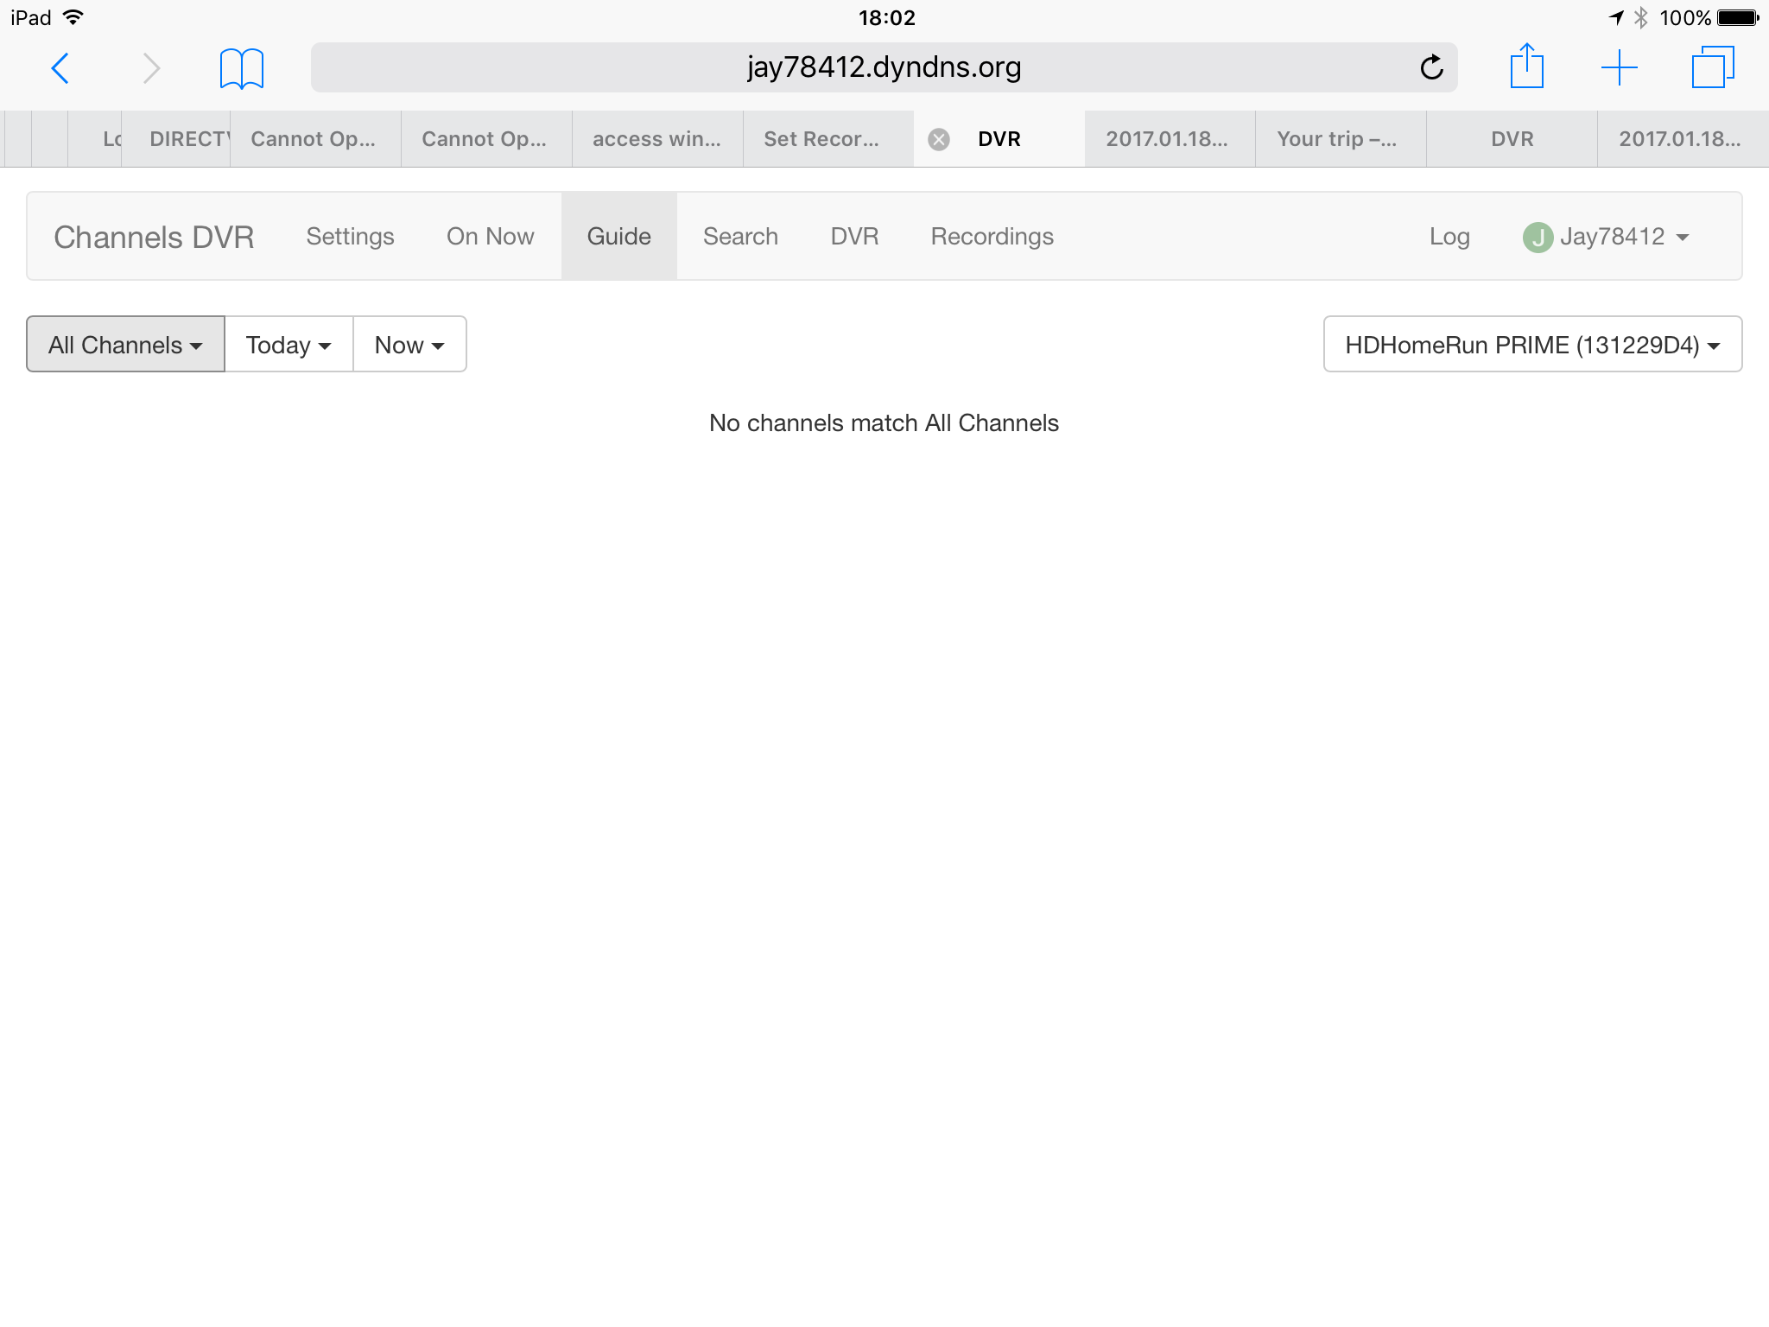The width and height of the screenshot is (1769, 1327).
Task: Tap the Safari back arrow
Action: pyautogui.click(x=60, y=68)
